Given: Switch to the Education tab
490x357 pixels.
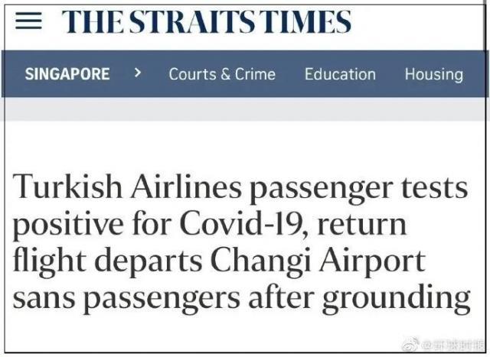Looking at the screenshot, I should coord(340,74).
